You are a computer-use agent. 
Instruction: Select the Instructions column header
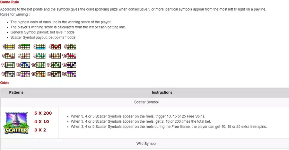[x=162, y=93]
